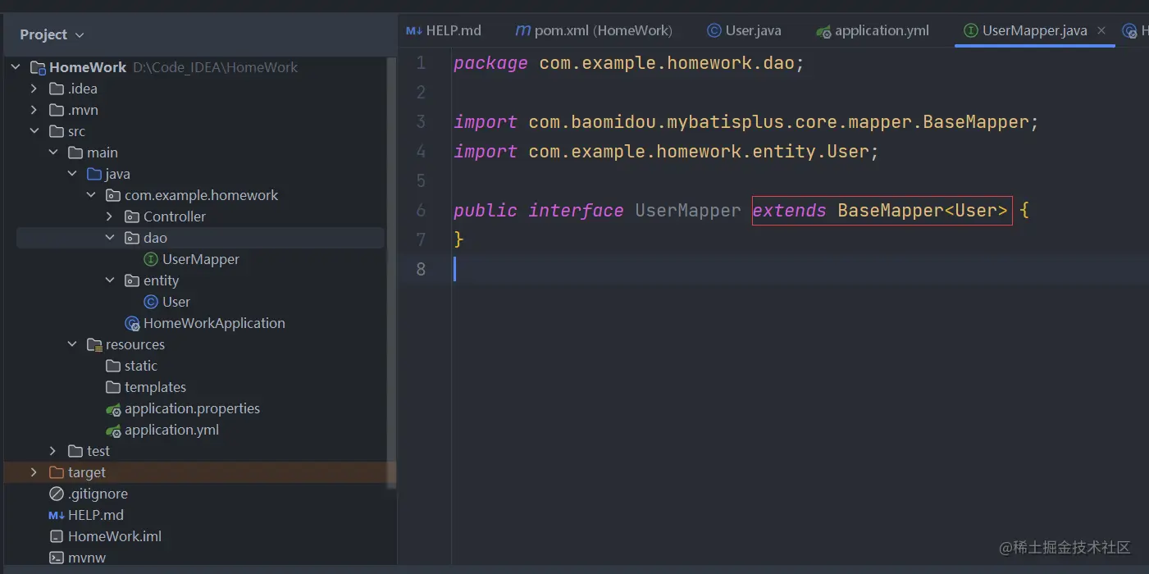Expand the target folder
The image size is (1149, 574).
pos(34,472)
